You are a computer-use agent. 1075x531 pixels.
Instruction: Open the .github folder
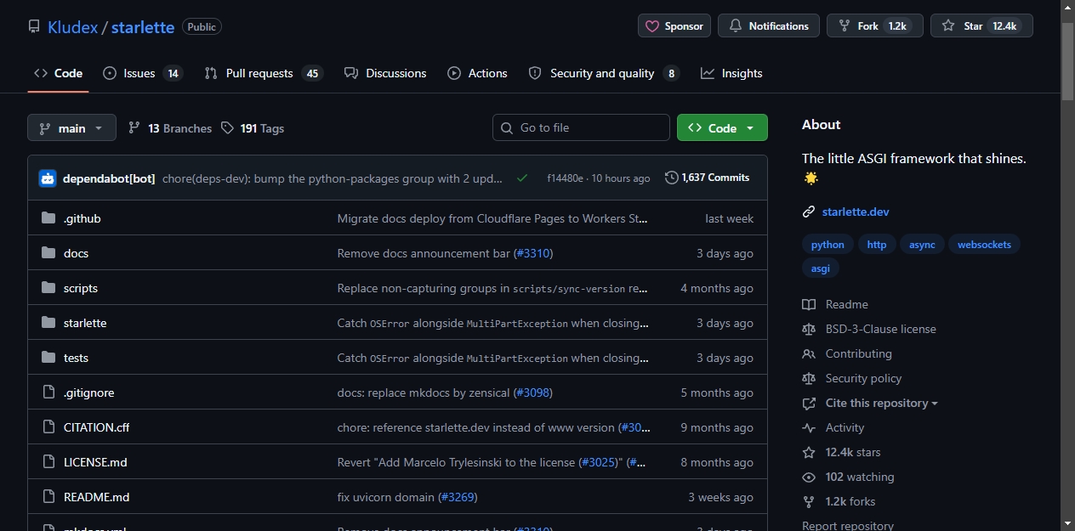(x=82, y=218)
